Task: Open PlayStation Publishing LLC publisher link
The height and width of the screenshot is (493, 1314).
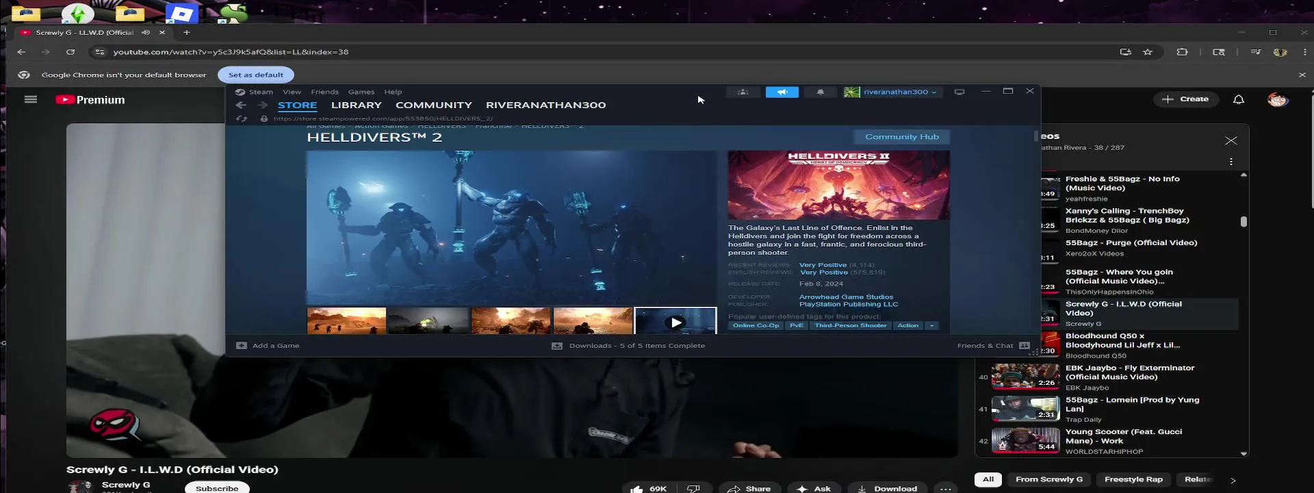Action: click(x=848, y=304)
